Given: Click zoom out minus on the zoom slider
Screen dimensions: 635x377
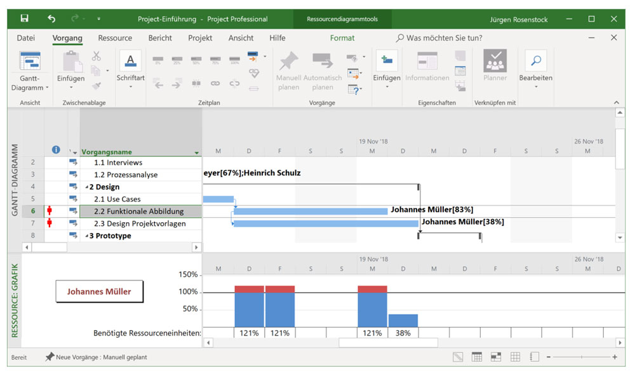Looking at the screenshot, I should [549, 357].
